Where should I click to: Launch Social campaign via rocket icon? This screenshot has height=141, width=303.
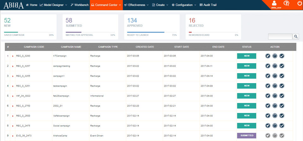268,126
